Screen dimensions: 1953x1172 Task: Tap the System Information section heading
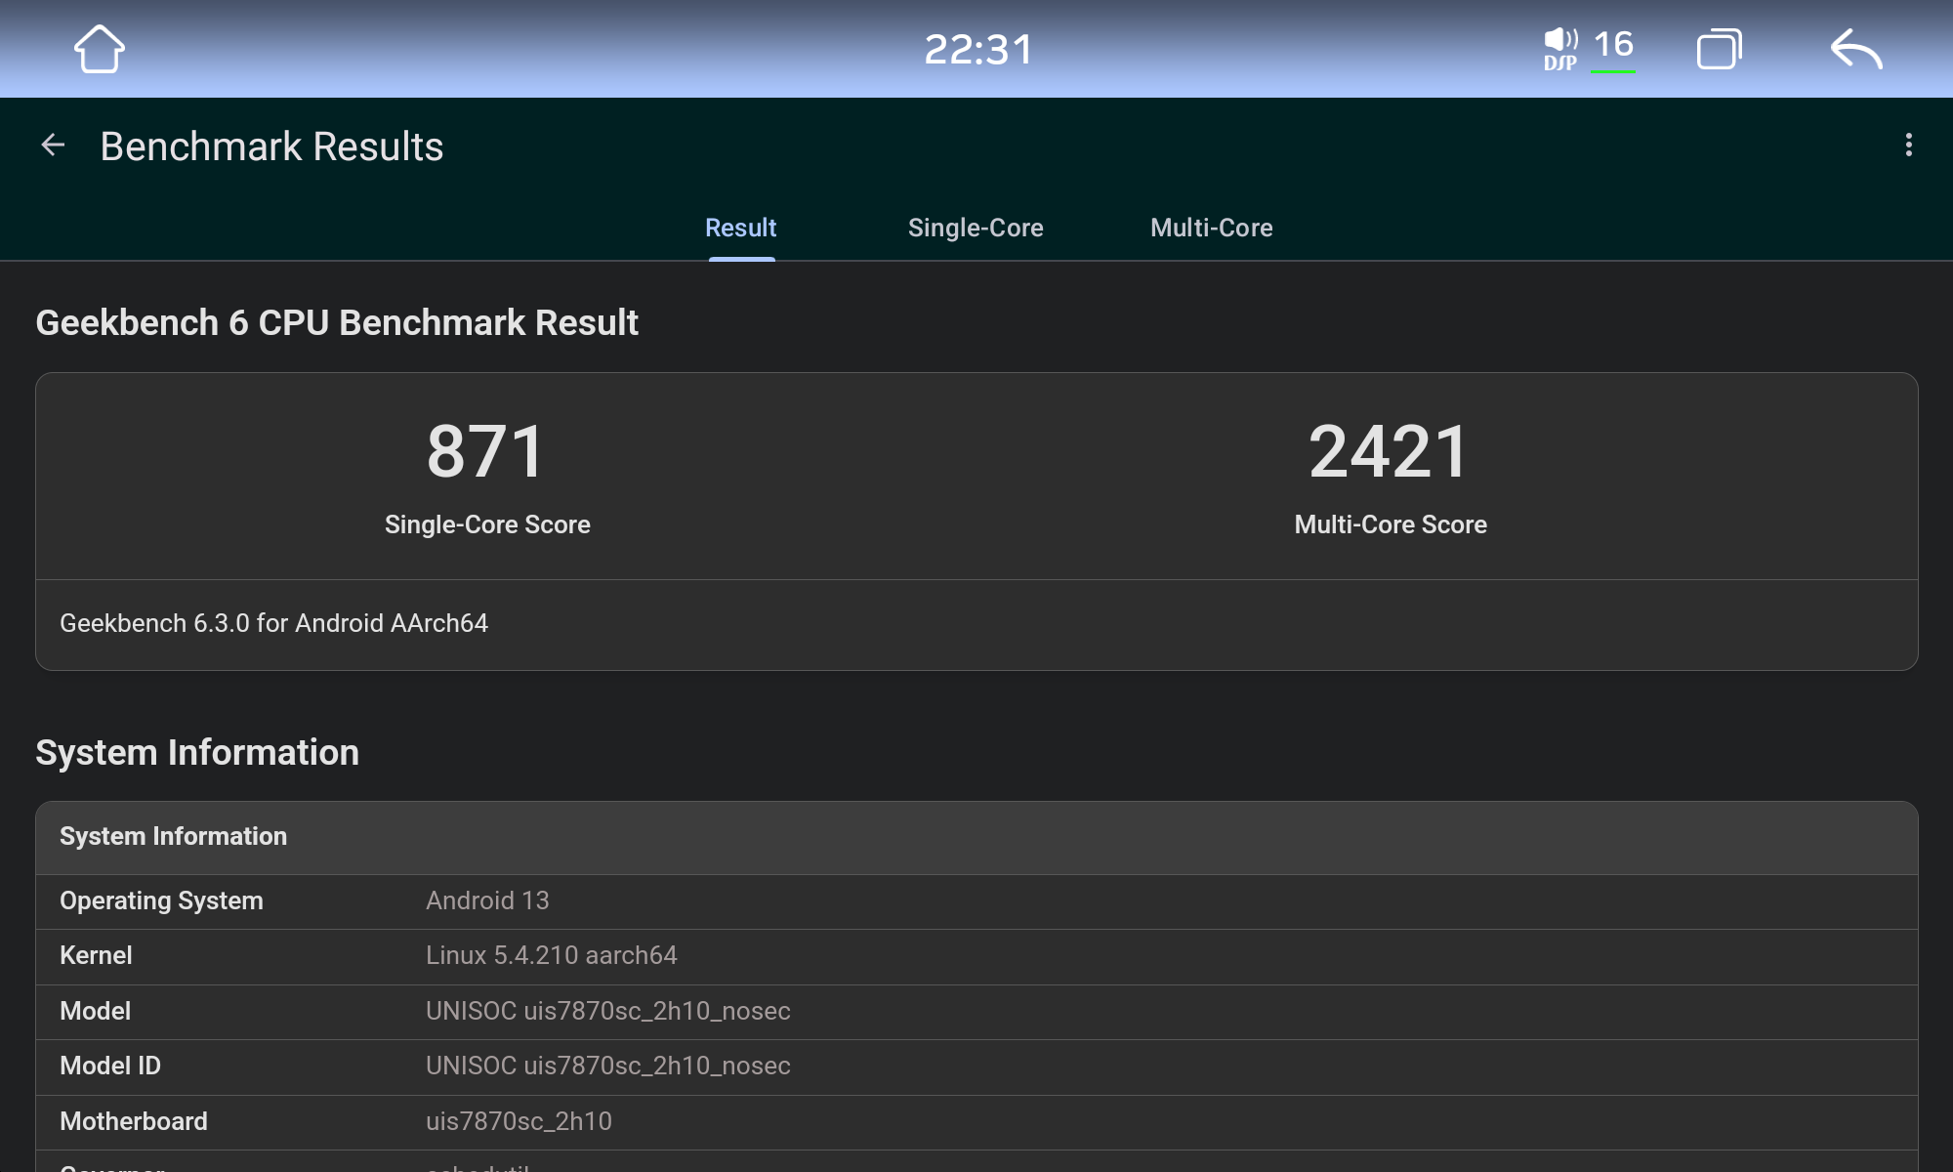tap(197, 752)
